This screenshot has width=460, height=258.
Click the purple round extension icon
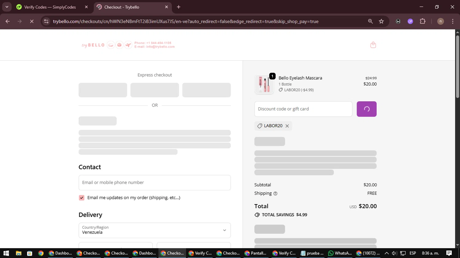[410, 21]
